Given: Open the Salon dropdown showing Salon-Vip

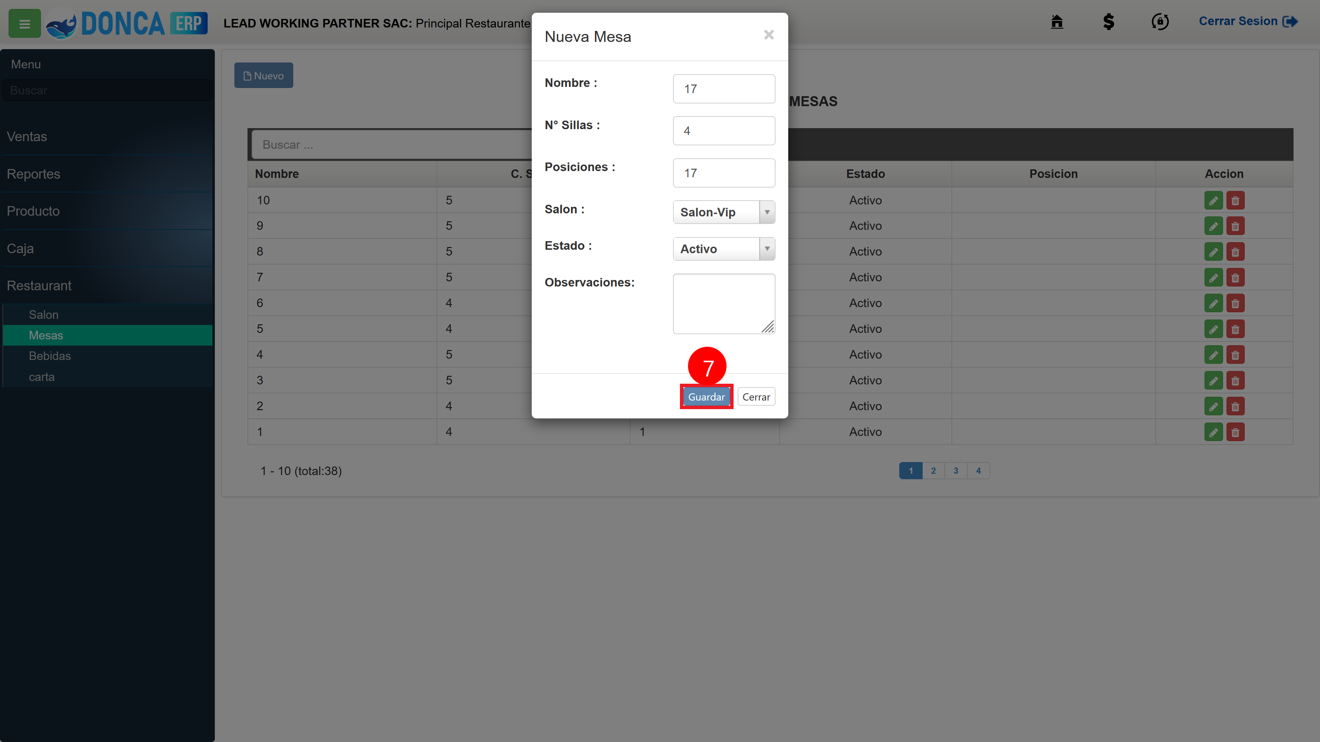Looking at the screenshot, I should [724, 212].
